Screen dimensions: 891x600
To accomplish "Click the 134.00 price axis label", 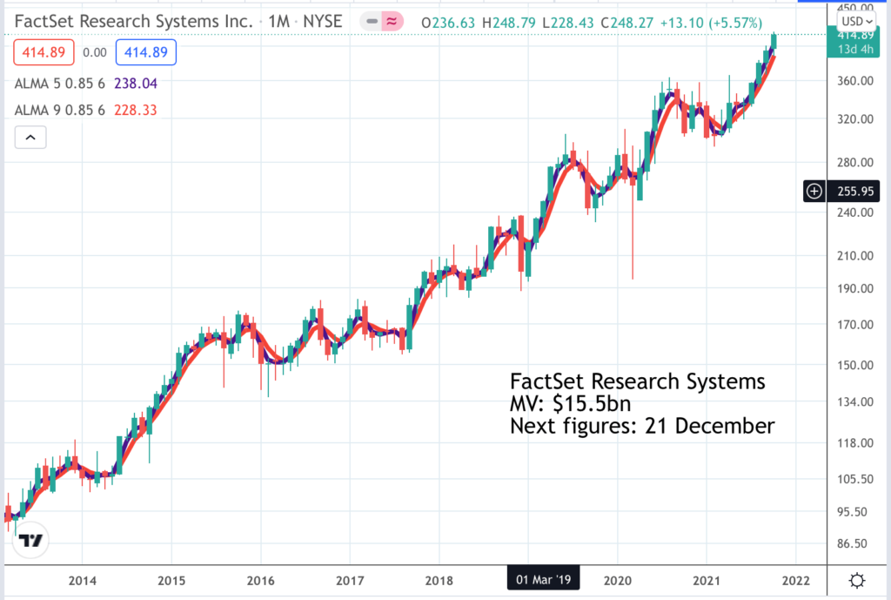I will (x=855, y=402).
